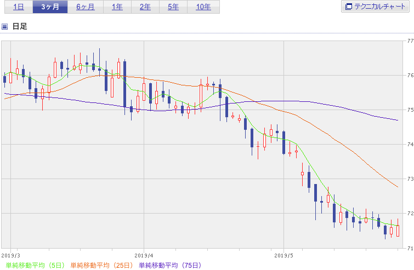Click the blue square icon beside 日足
414x270 pixels.
coord(4,26)
